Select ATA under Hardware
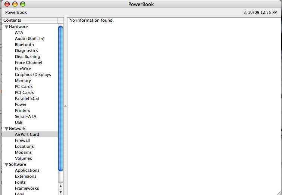This screenshot has width=282, height=195. pos(19,33)
